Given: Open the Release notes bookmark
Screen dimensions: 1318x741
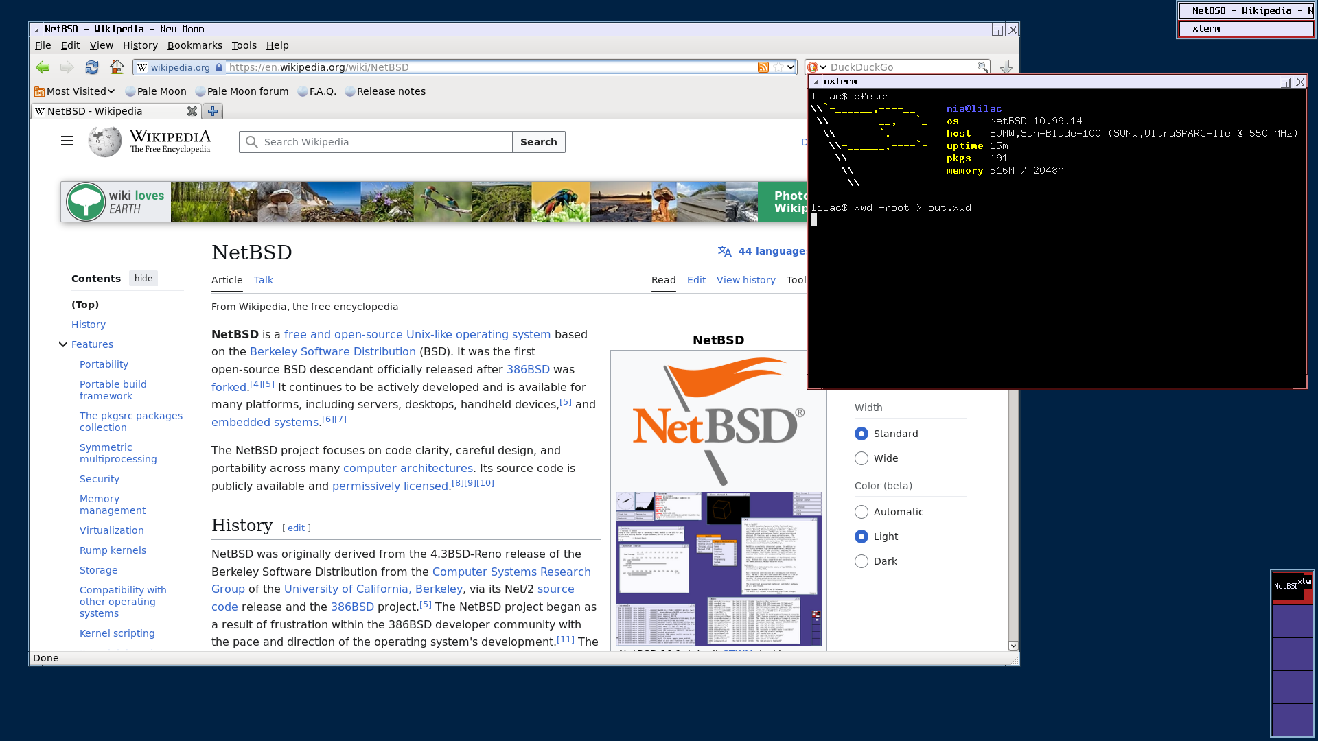Looking at the screenshot, I should tap(385, 91).
